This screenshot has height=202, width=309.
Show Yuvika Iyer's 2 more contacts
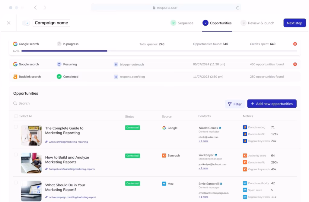pyautogui.click(x=203, y=168)
